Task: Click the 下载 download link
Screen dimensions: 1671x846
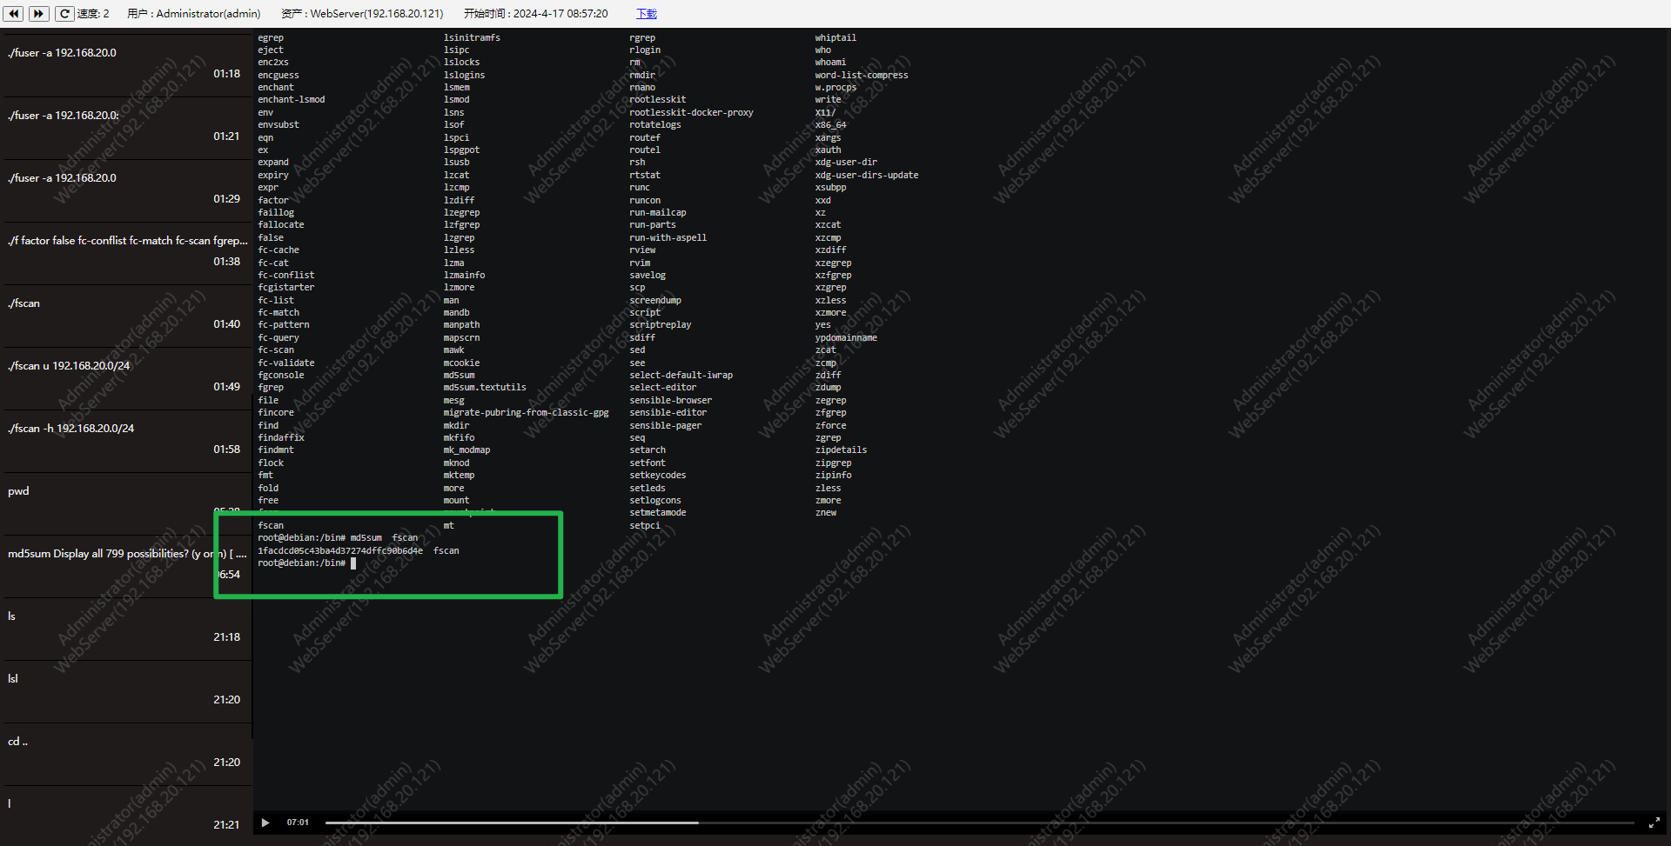Action: 646,14
